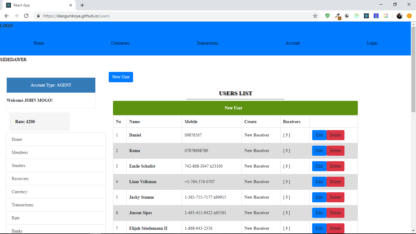Click the bookmark star icon in address bar
Image resolution: width=416 pixels, height=234 pixels.
point(315,16)
